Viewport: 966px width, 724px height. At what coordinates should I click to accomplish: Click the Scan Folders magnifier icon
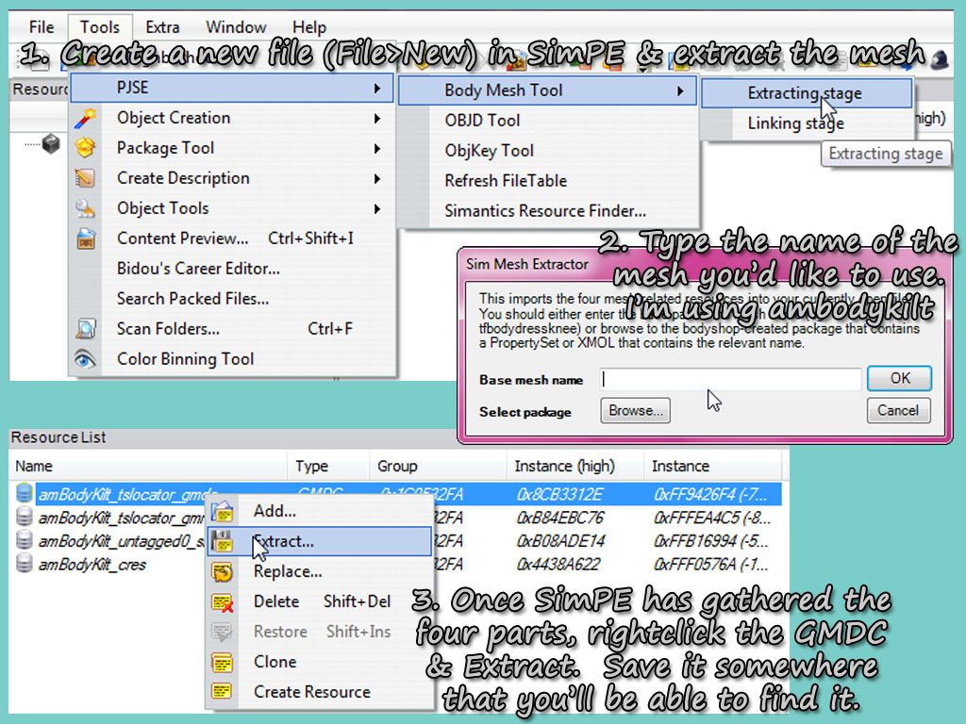coord(85,329)
